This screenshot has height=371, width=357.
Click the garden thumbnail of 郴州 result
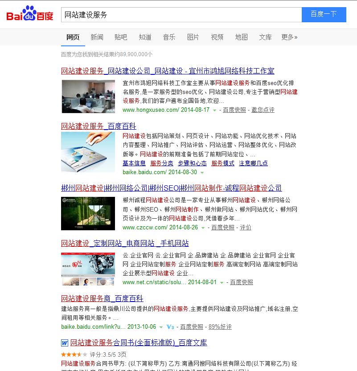point(88,213)
